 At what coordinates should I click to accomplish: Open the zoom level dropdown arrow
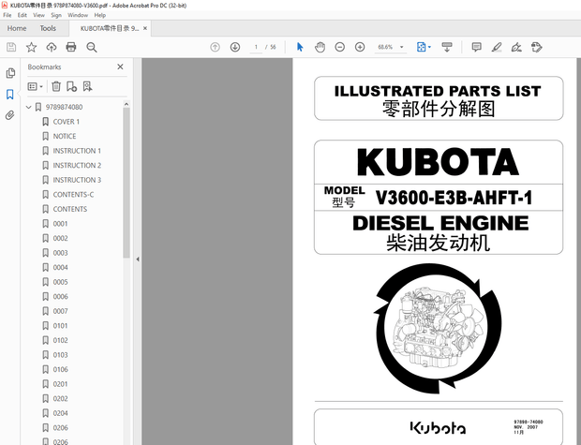(401, 47)
